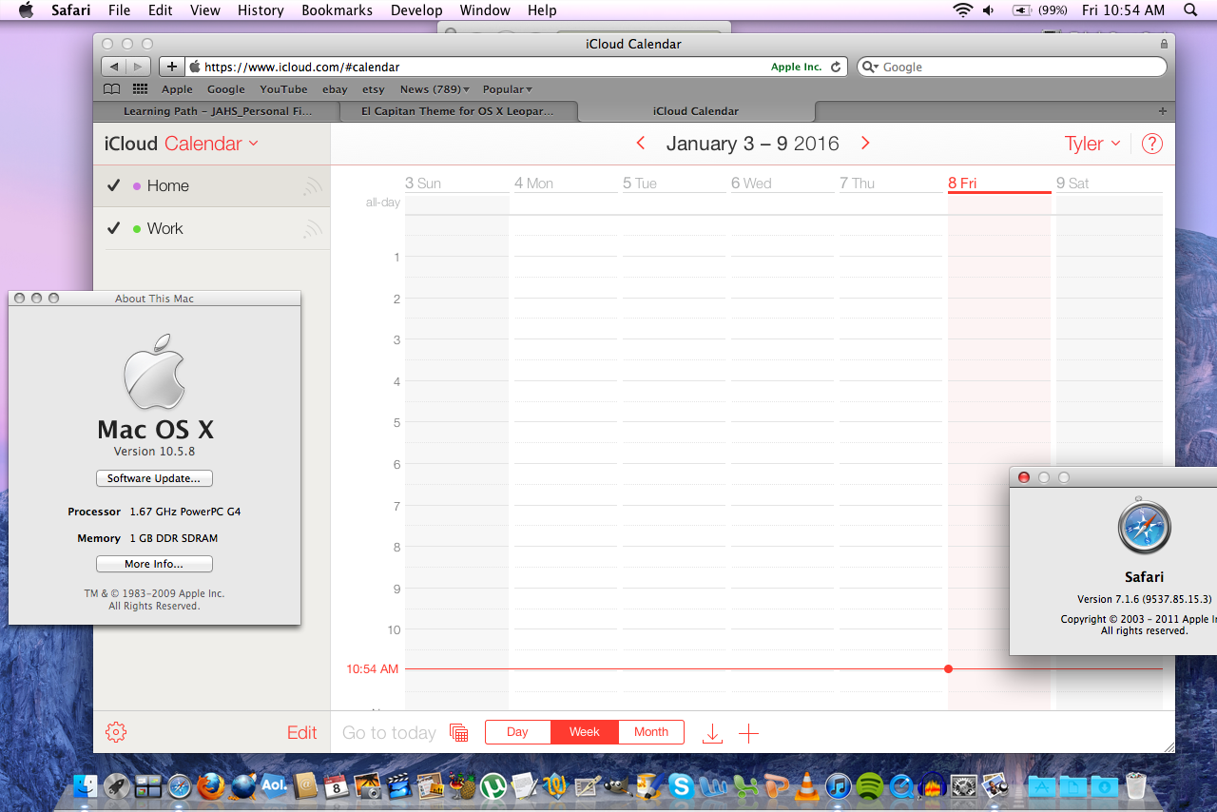This screenshot has width=1217, height=812.
Task: Go to the next week arrow
Action: click(865, 144)
